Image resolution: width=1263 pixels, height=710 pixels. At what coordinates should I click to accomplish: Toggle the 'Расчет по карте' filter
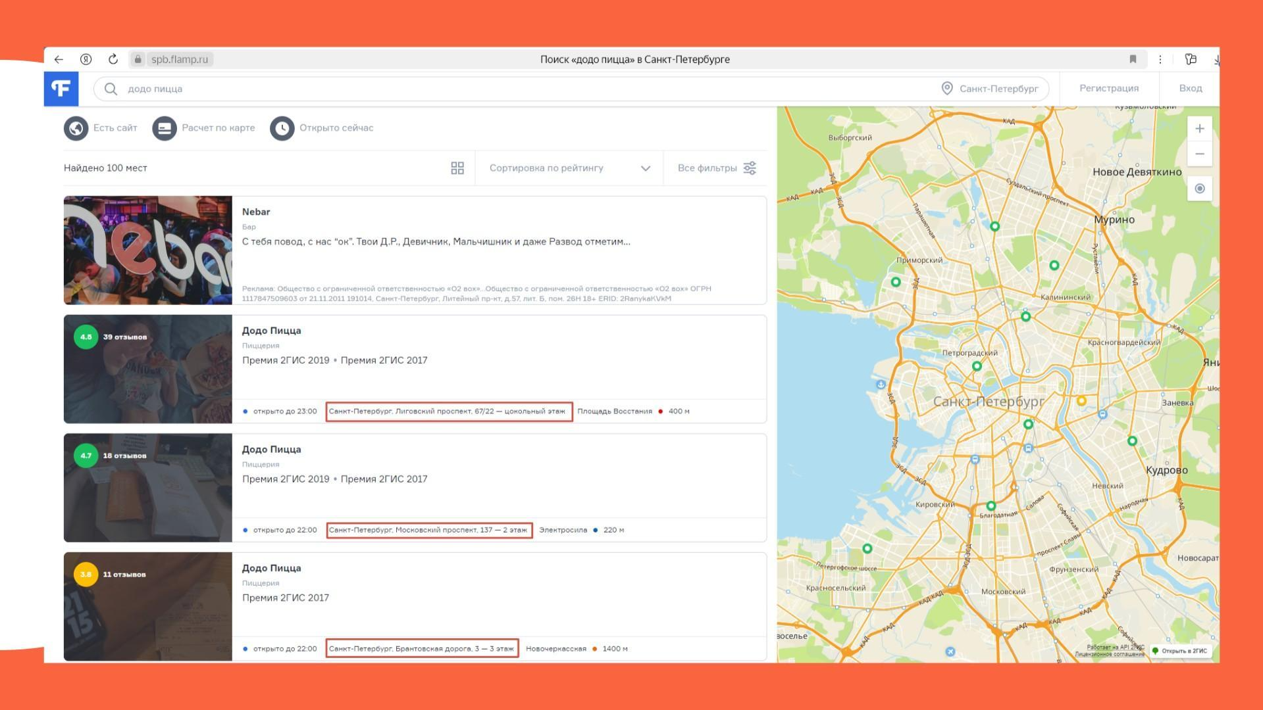(x=203, y=128)
